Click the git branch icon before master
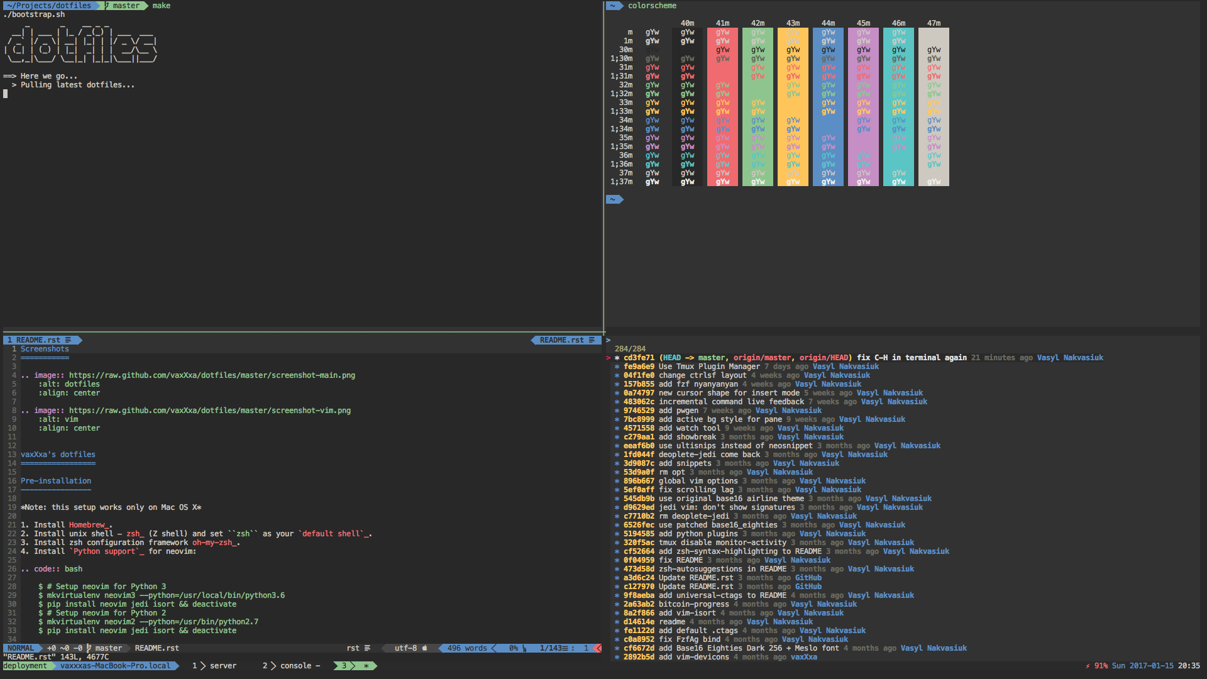 (x=89, y=648)
